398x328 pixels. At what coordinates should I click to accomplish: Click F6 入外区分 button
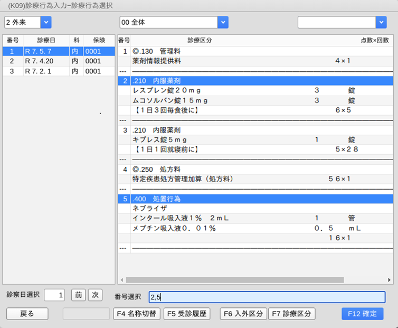pos(243,314)
